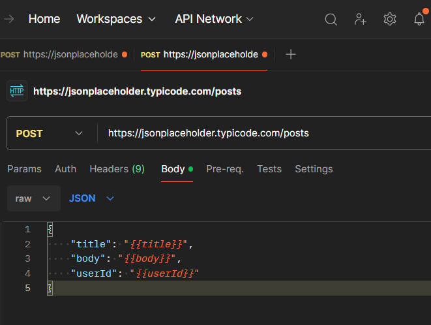431x325 pixels.
Task: Add a new request tab with plus
Action: (291, 55)
